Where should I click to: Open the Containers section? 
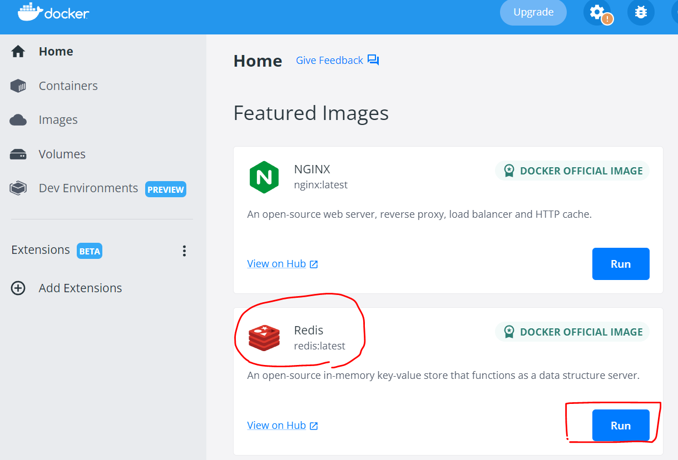pos(68,86)
